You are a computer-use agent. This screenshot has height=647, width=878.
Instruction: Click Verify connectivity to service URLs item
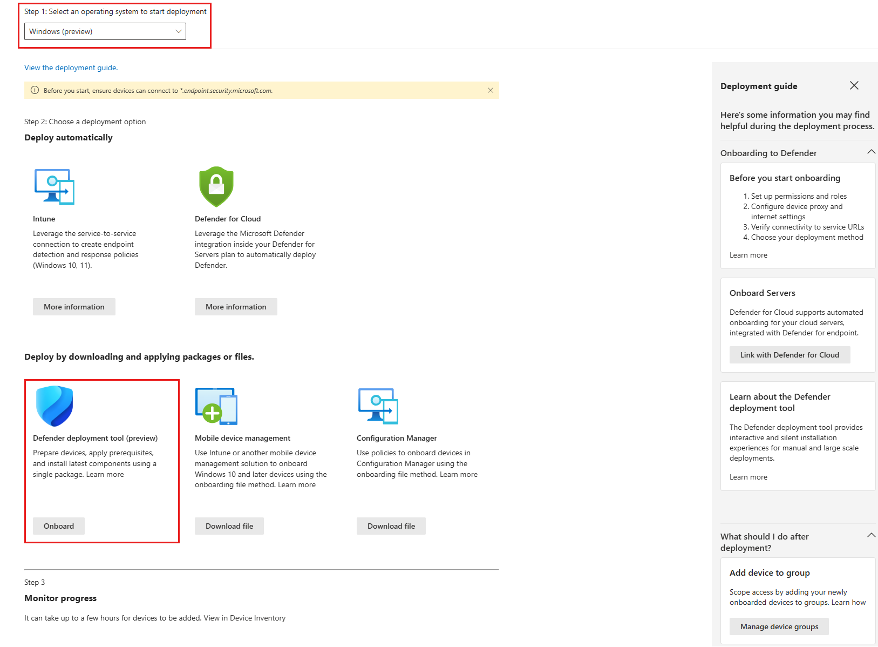tap(807, 227)
